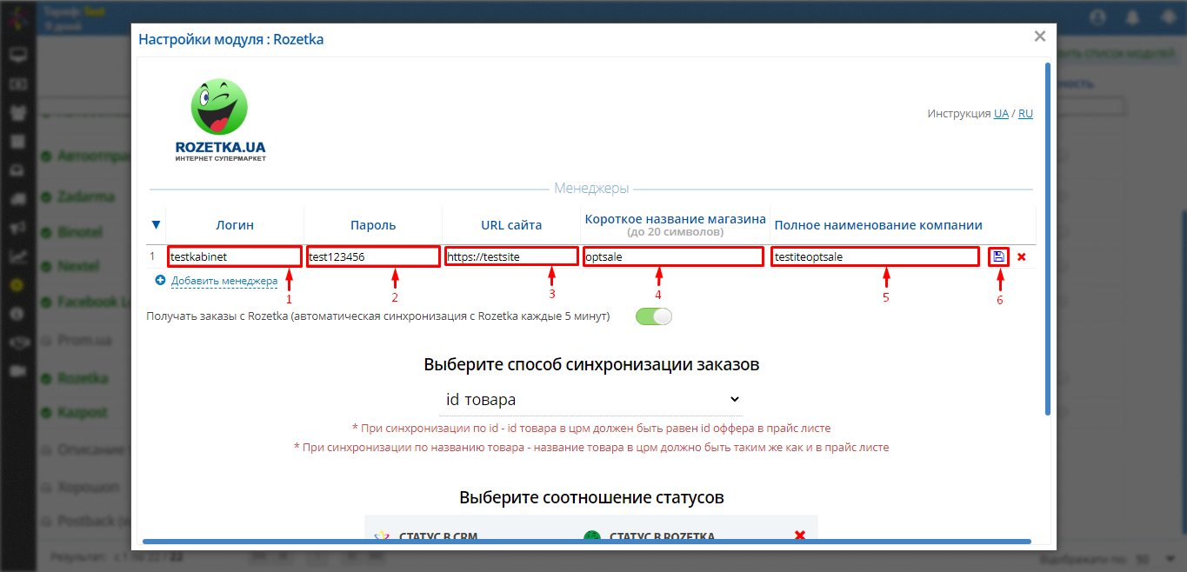Open the UA instruction link
This screenshot has height=572, width=1187.
pyautogui.click(x=1001, y=114)
